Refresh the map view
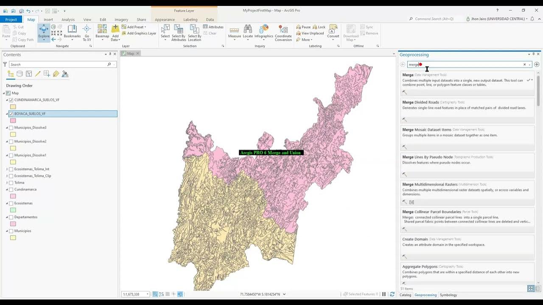This screenshot has height=305, width=543. coord(392,294)
